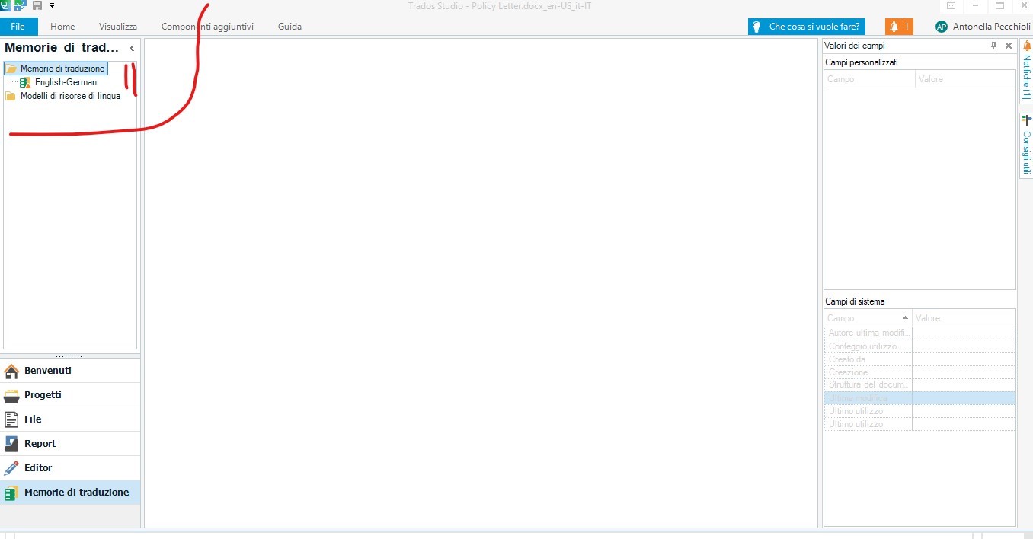
Task: Collapse the Memorie di traduzione navigation pane
Action: [132, 48]
